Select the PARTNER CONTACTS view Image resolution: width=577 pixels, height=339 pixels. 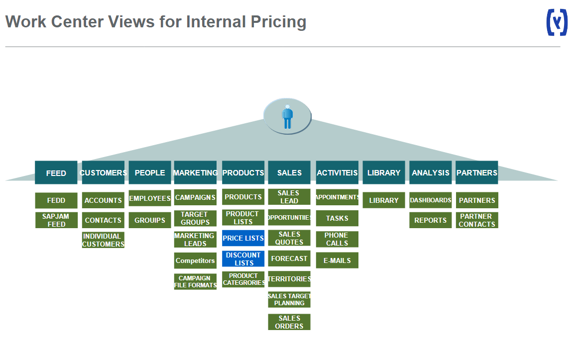coord(477,220)
